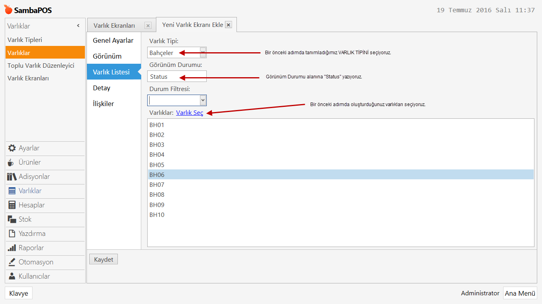Select BH07 in the entity list

(x=341, y=185)
